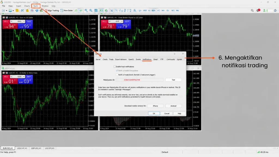The height and width of the screenshot is (157, 279).
Task: Click the New Order button
Action: [67, 11]
